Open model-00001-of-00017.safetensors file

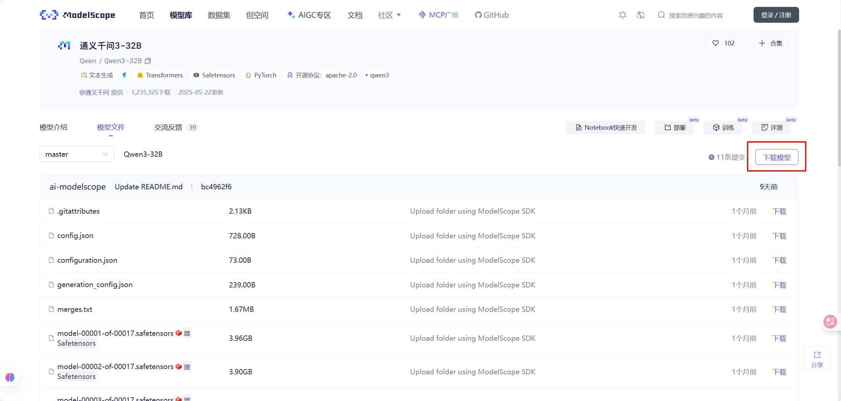pos(115,333)
